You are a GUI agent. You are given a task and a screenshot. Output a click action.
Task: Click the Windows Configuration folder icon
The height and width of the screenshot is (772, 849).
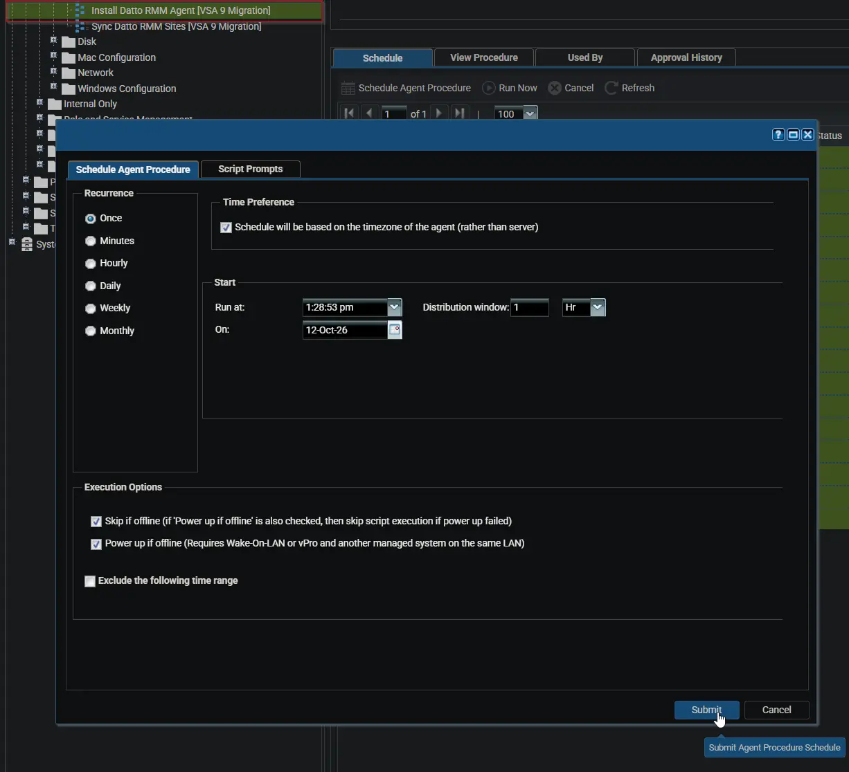tap(68, 89)
